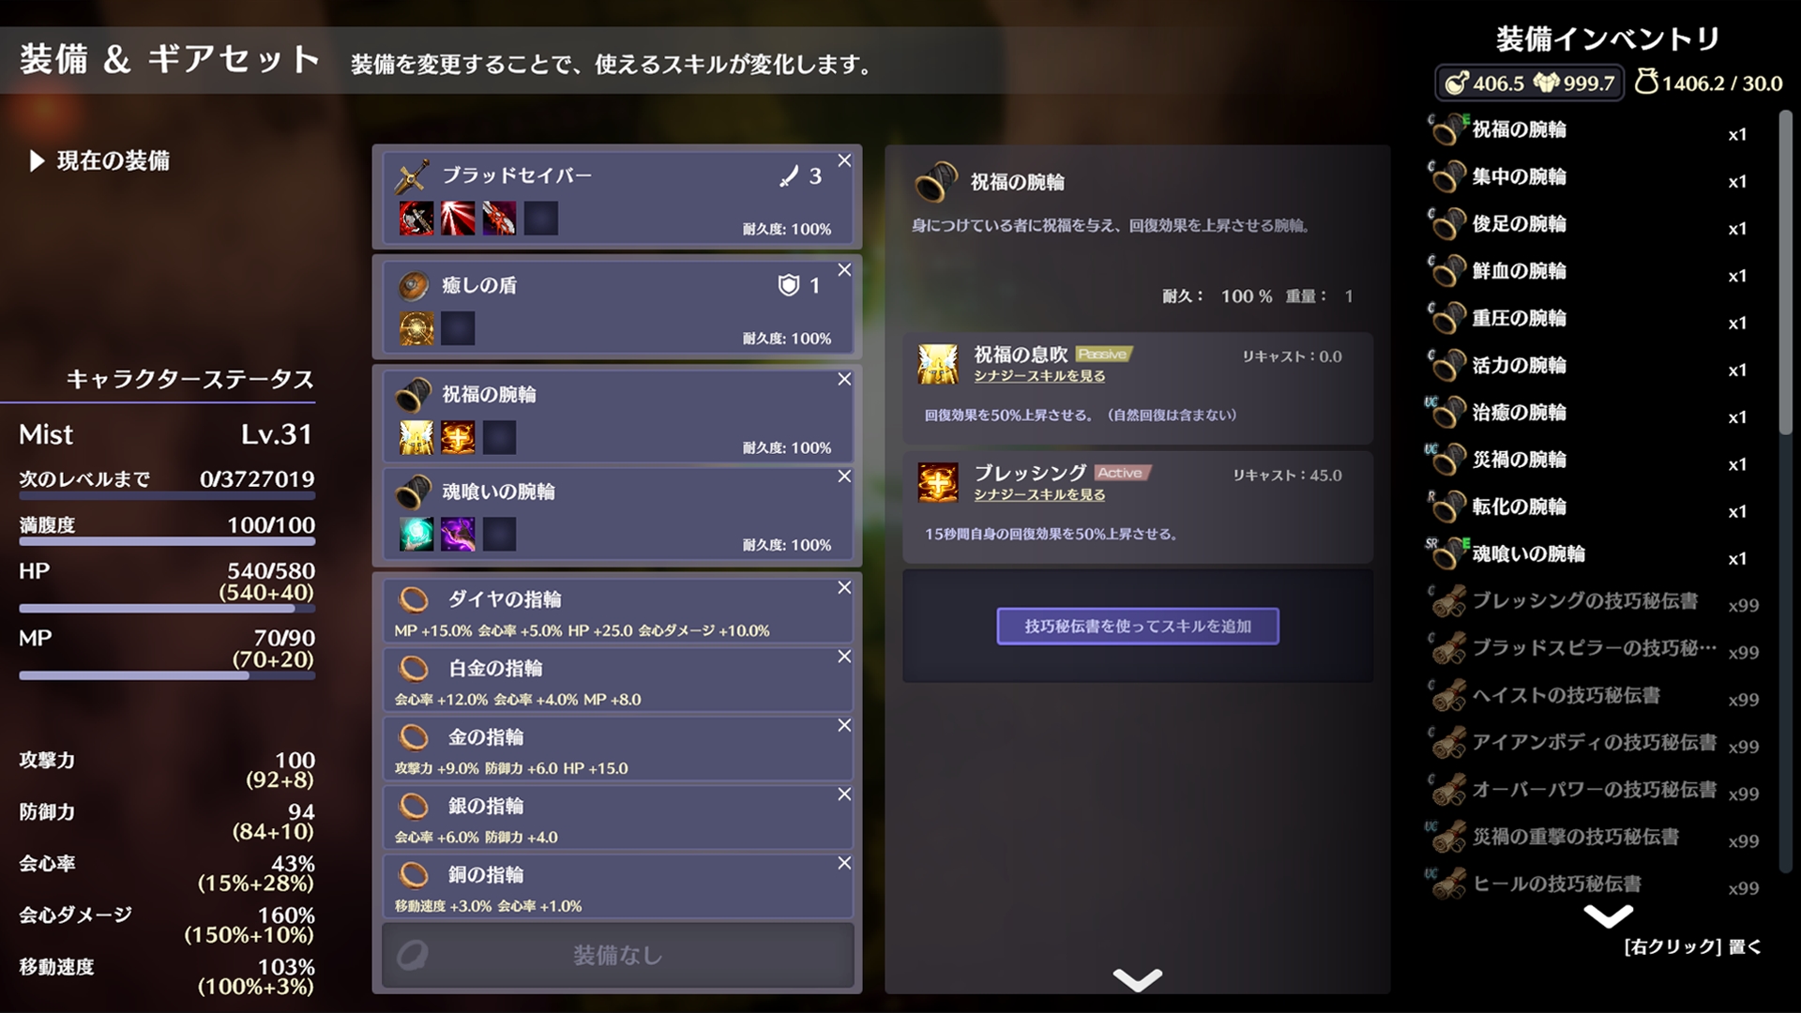The image size is (1801, 1013).
Task: Expand the 現在の装備 triangle
Action: tap(37, 161)
